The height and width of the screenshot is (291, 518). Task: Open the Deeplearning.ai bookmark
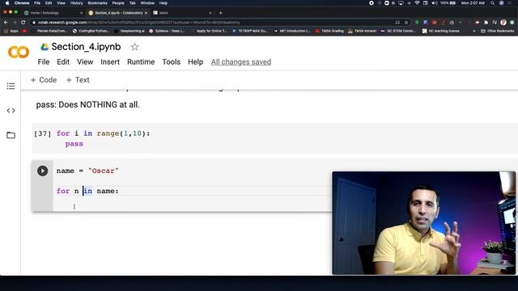pos(129,31)
